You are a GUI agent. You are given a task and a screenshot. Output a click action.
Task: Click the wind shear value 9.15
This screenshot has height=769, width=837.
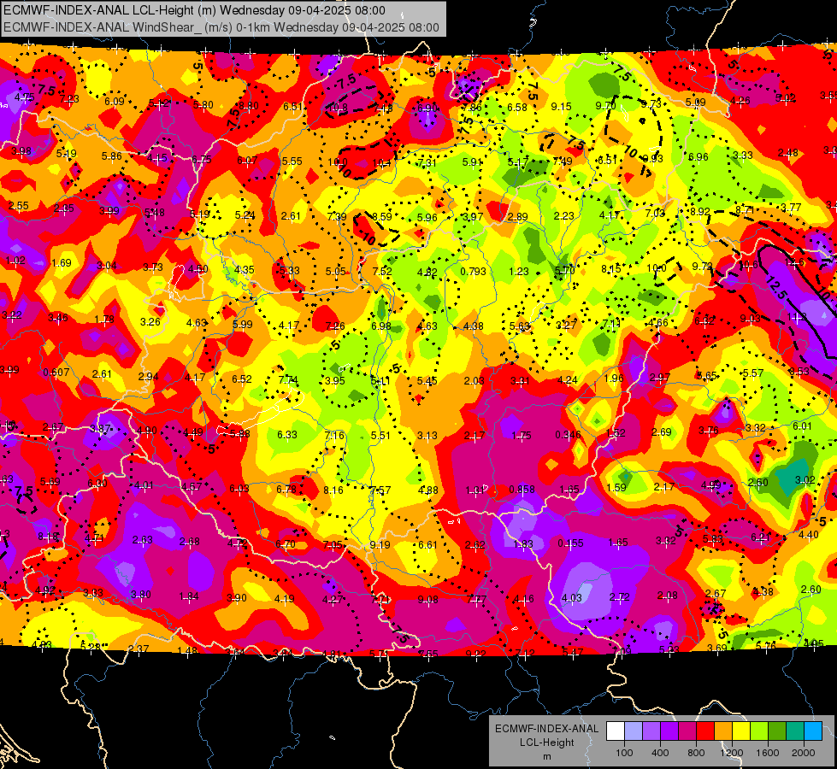[x=561, y=107]
